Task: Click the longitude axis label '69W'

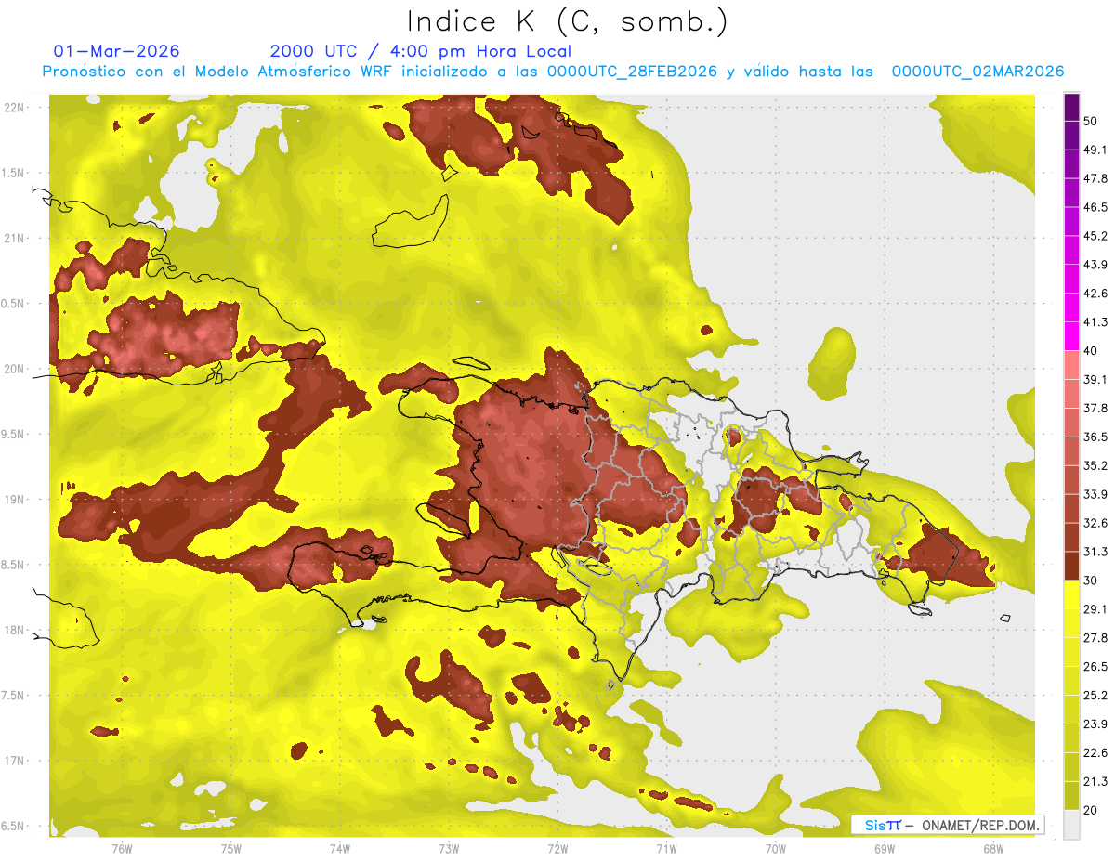Action: tap(885, 849)
